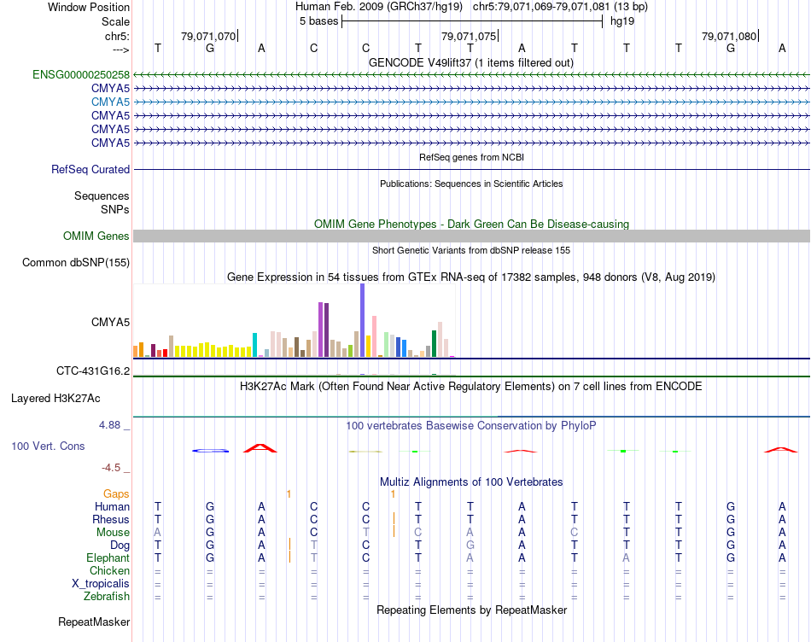Click 100 vertebrates Basewise Conservation by PhyloP

point(471,426)
